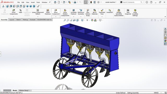
Task: Switch to SOLIDWORKS Add-Ins tab
Action: click(44, 20)
